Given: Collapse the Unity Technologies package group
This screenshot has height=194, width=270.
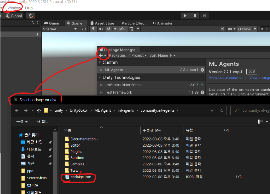Looking at the screenshot, I should click(x=100, y=77).
